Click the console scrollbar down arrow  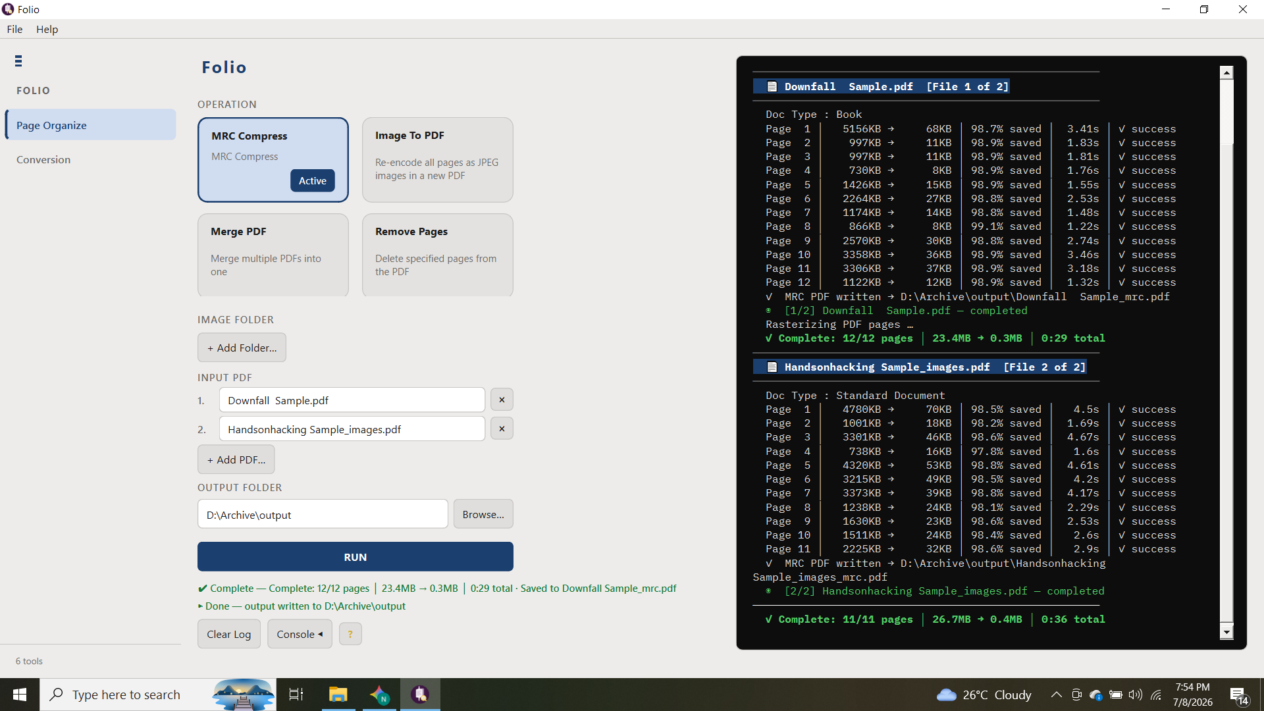pyautogui.click(x=1226, y=632)
